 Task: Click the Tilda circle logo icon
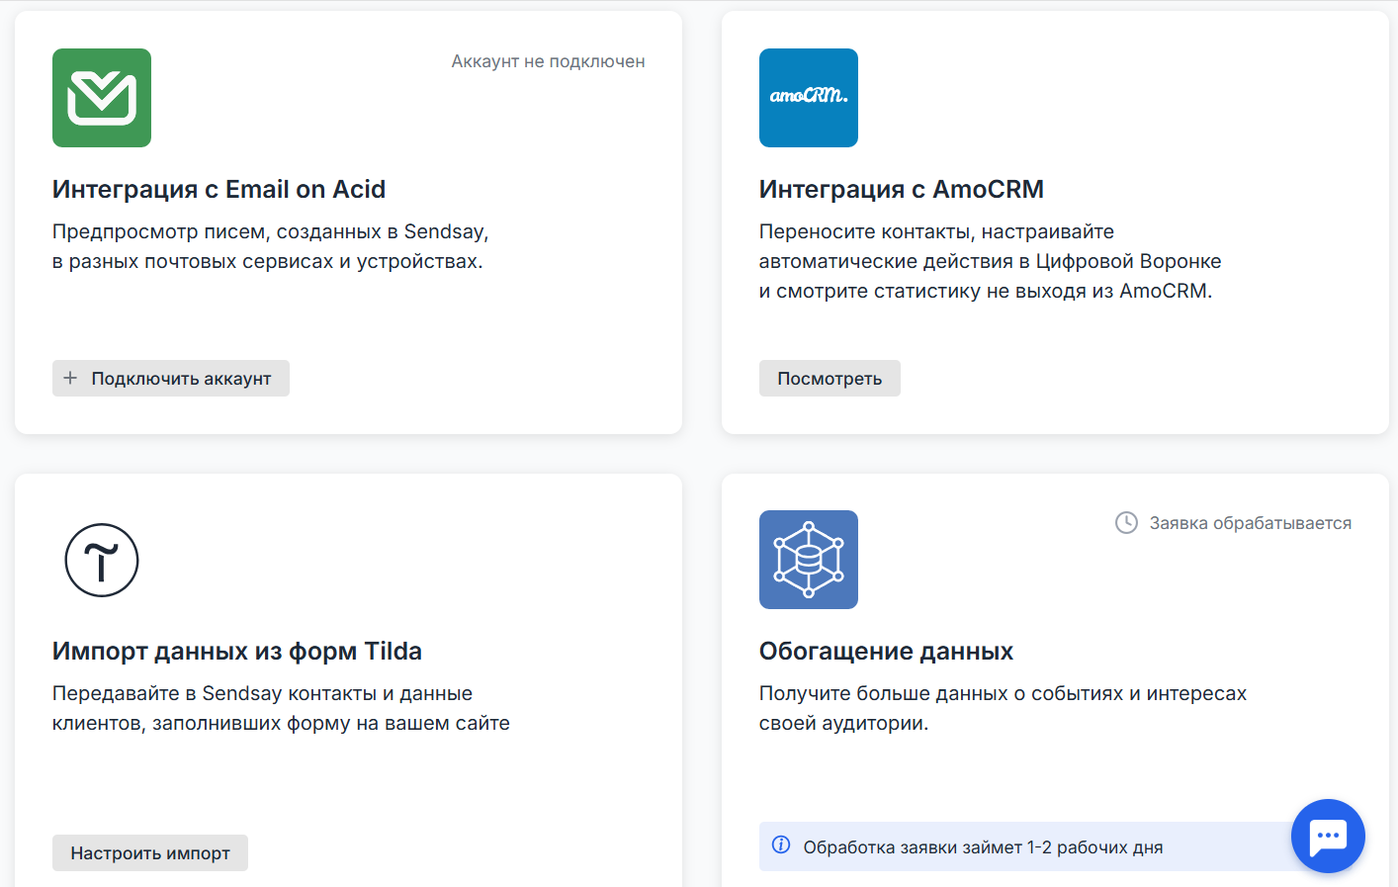coord(101,560)
